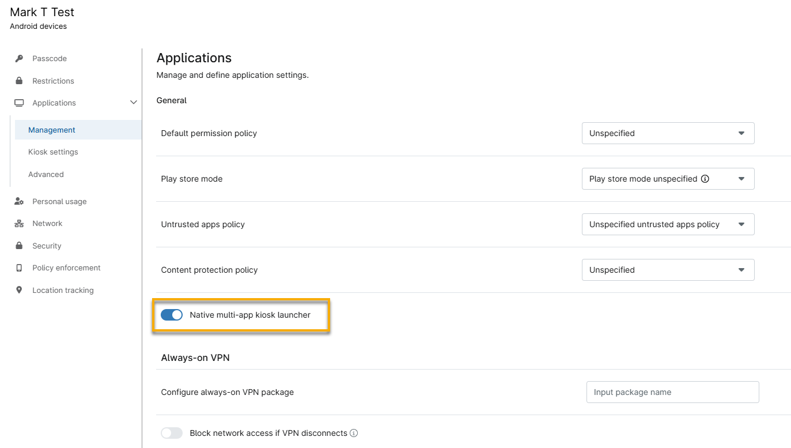This screenshot has height=448, width=791.
Task: Select Management in the sidebar
Action: pos(52,130)
